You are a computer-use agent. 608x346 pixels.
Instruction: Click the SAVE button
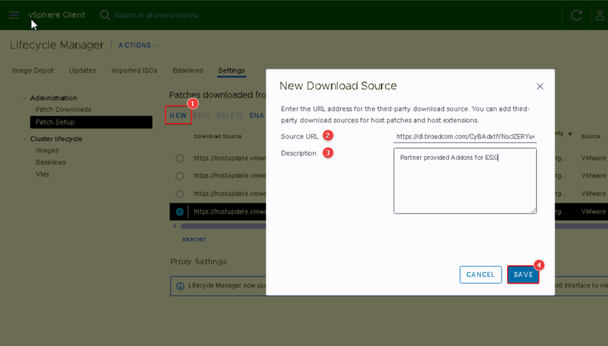(523, 275)
